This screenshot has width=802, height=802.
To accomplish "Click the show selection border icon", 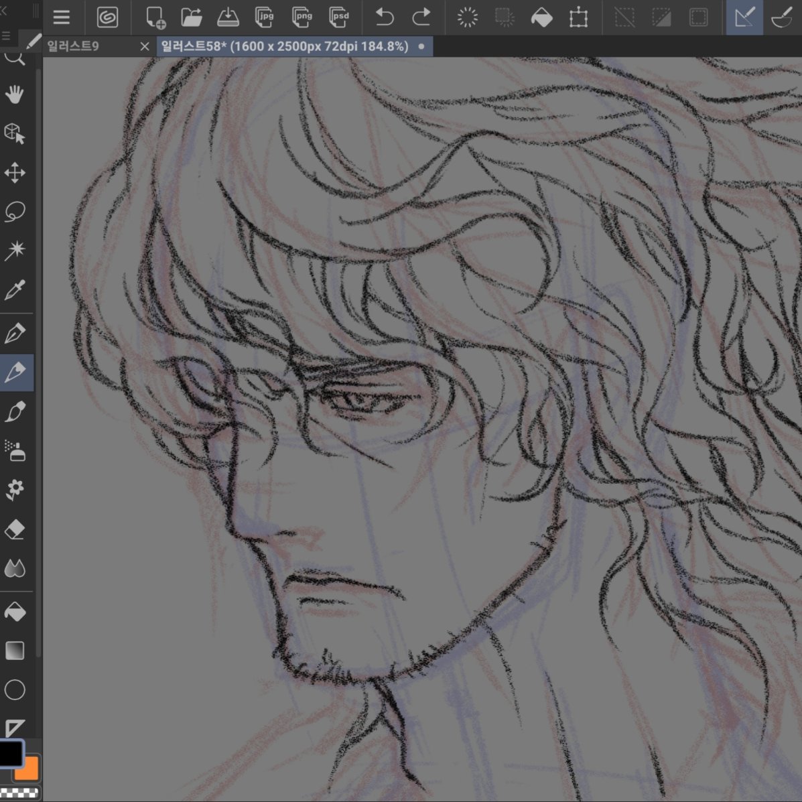I will (699, 17).
